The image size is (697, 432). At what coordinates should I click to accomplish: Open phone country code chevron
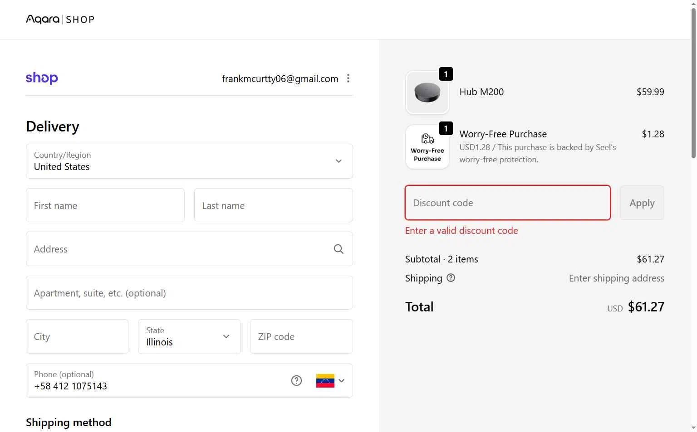coord(342,381)
